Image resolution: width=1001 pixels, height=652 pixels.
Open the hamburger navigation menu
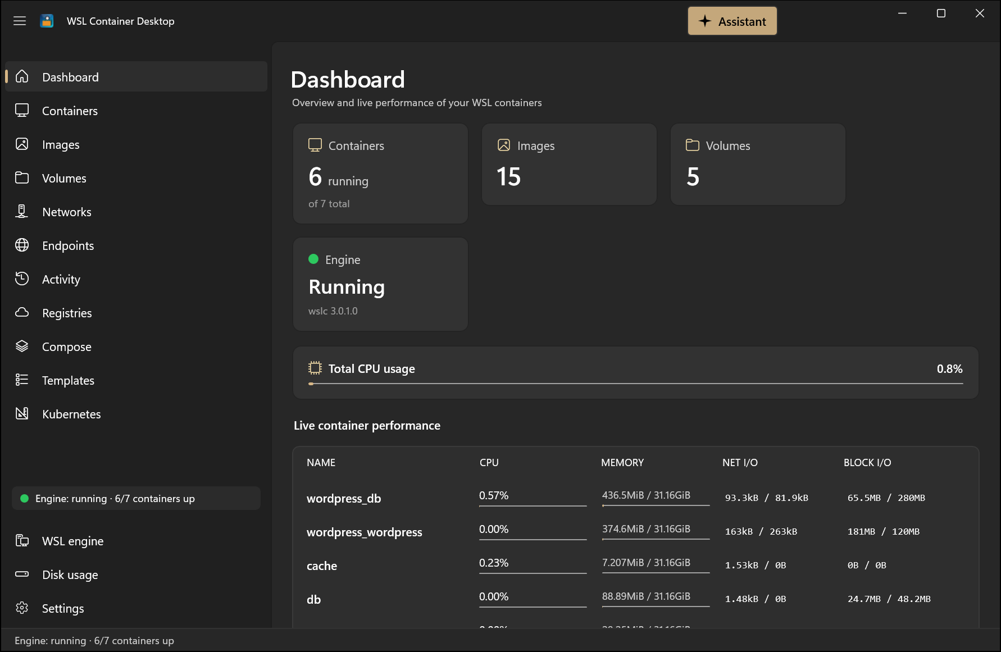point(20,21)
